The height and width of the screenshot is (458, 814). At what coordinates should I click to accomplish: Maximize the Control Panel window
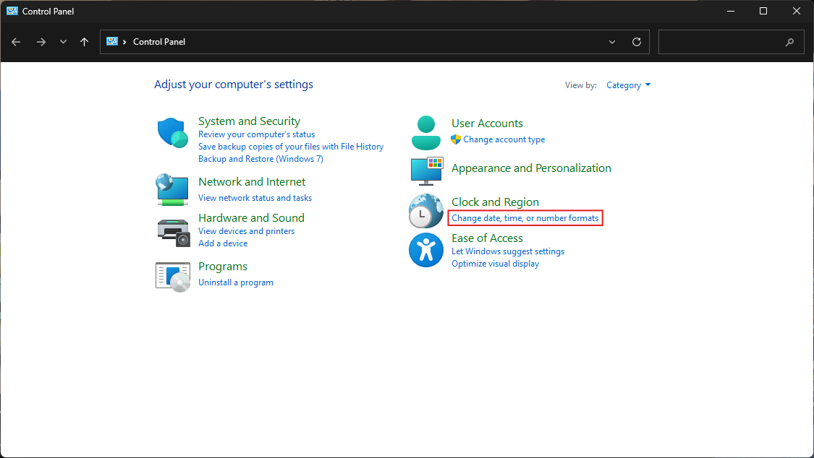[x=763, y=11]
